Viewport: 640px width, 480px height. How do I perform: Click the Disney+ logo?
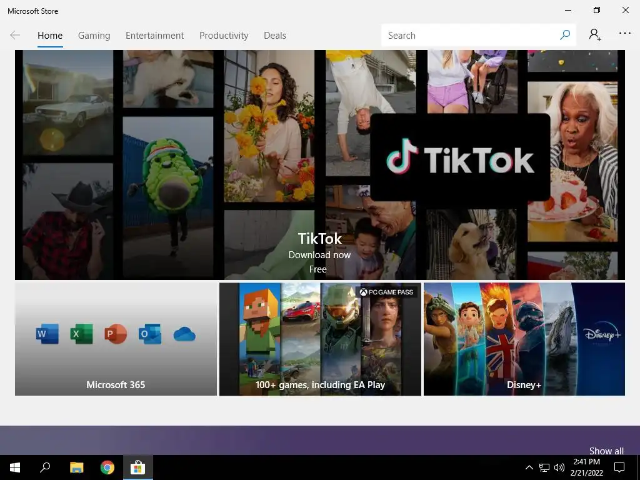tap(602, 334)
